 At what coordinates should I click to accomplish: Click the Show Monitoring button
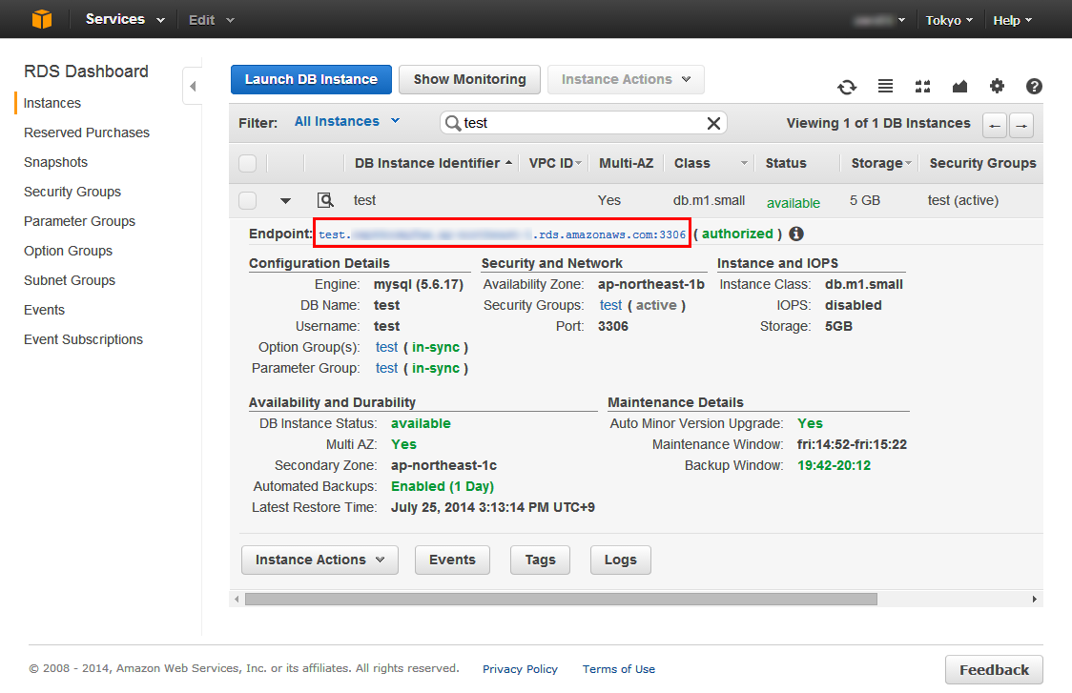coord(469,79)
